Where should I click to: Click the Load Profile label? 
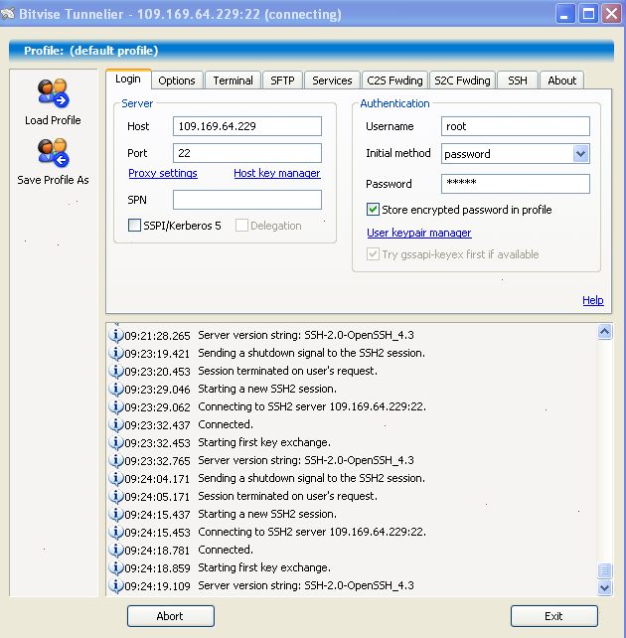[53, 120]
